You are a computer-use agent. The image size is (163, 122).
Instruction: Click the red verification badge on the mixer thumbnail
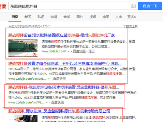point(35,54)
